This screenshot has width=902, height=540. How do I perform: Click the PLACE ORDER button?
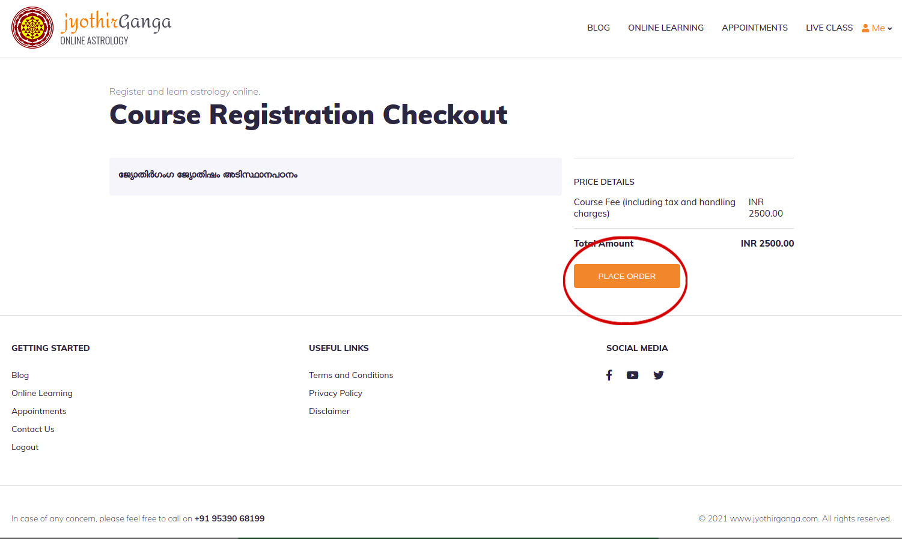point(627,276)
